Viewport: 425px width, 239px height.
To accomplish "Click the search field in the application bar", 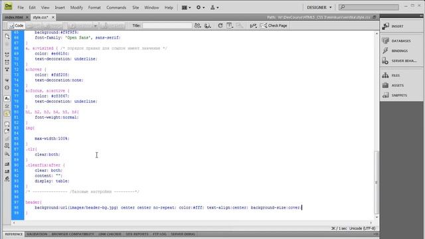I will [369, 7].
